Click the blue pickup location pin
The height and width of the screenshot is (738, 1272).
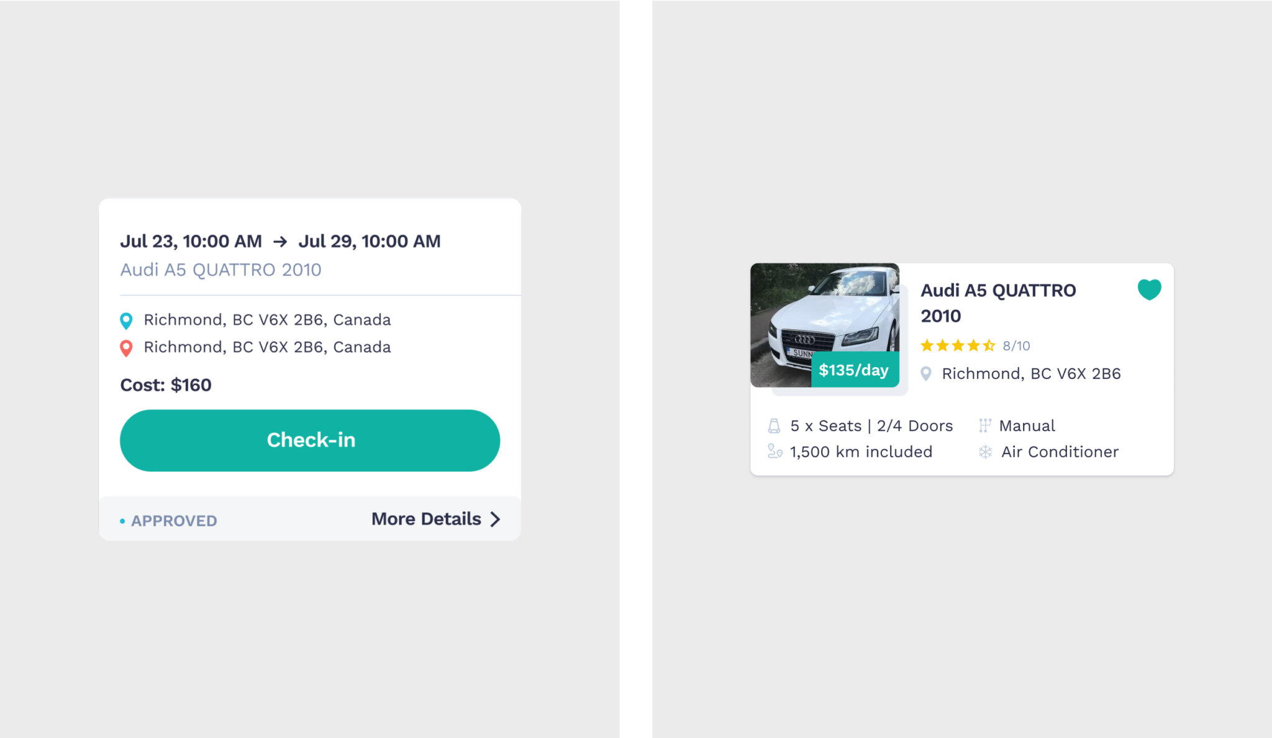coord(126,321)
